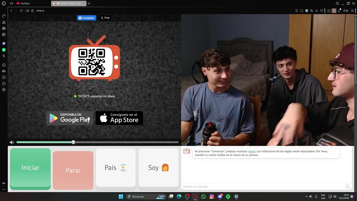
Task: Open Instagram from the taskbar
Action: 212,197
